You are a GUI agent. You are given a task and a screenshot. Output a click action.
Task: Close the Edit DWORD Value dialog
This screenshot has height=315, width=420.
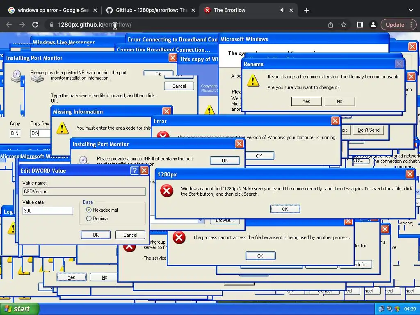tap(144, 170)
